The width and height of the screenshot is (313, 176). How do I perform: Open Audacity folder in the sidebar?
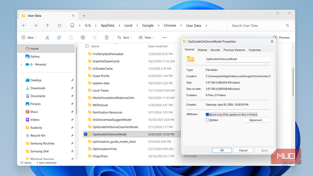point(36,128)
